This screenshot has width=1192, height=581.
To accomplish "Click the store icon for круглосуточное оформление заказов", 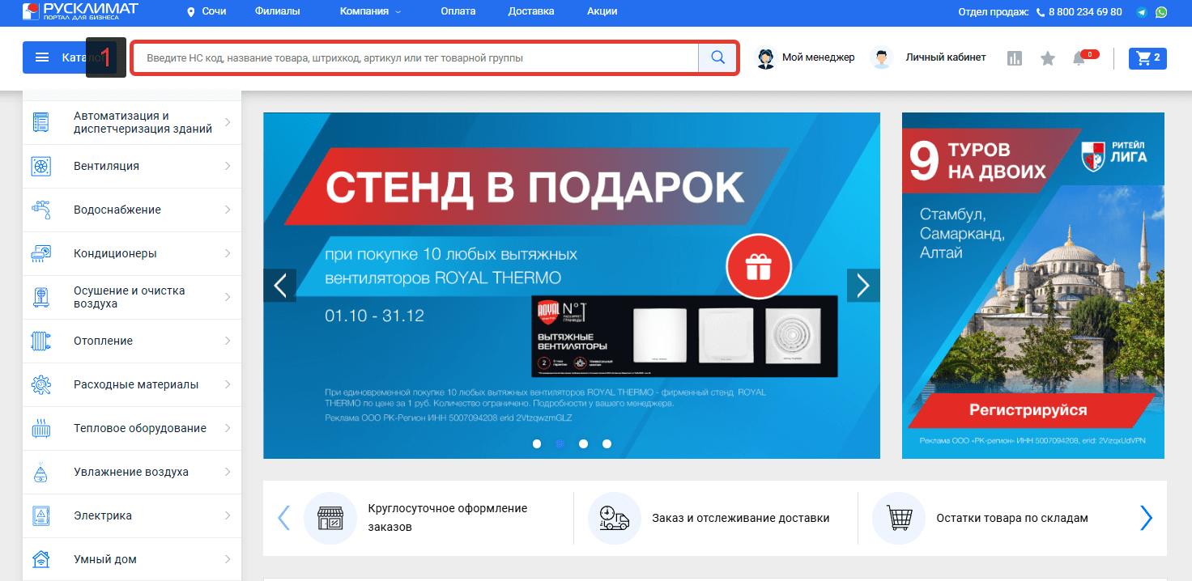I will coord(330,518).
